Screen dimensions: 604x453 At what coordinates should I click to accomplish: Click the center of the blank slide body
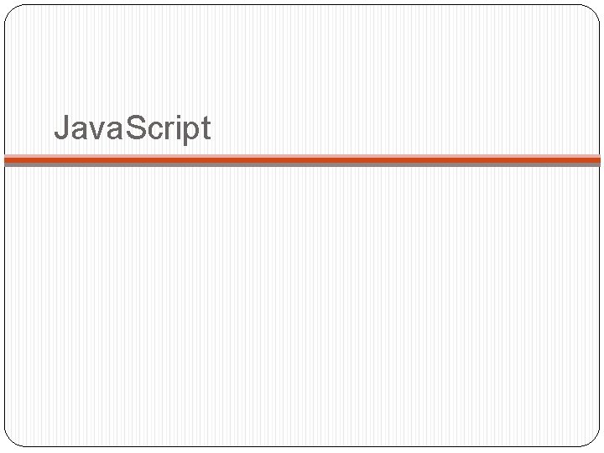coord(302,306)
